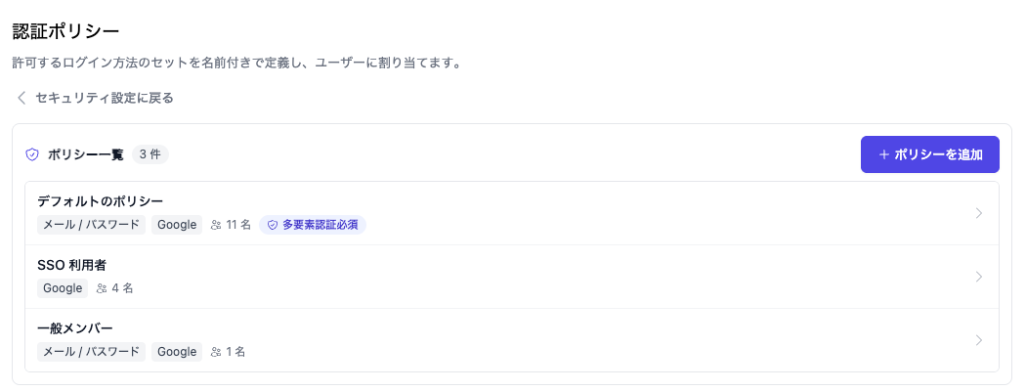Click the users icon next to 1 名
The image size is (1026, 391).
(217, 352)
